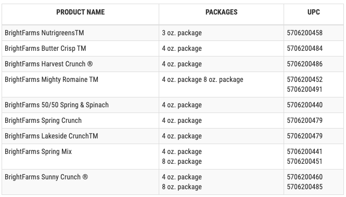This screenshot has height=197, width=346.
Task: Click UPC 5706200484
Action: point(304,48)
